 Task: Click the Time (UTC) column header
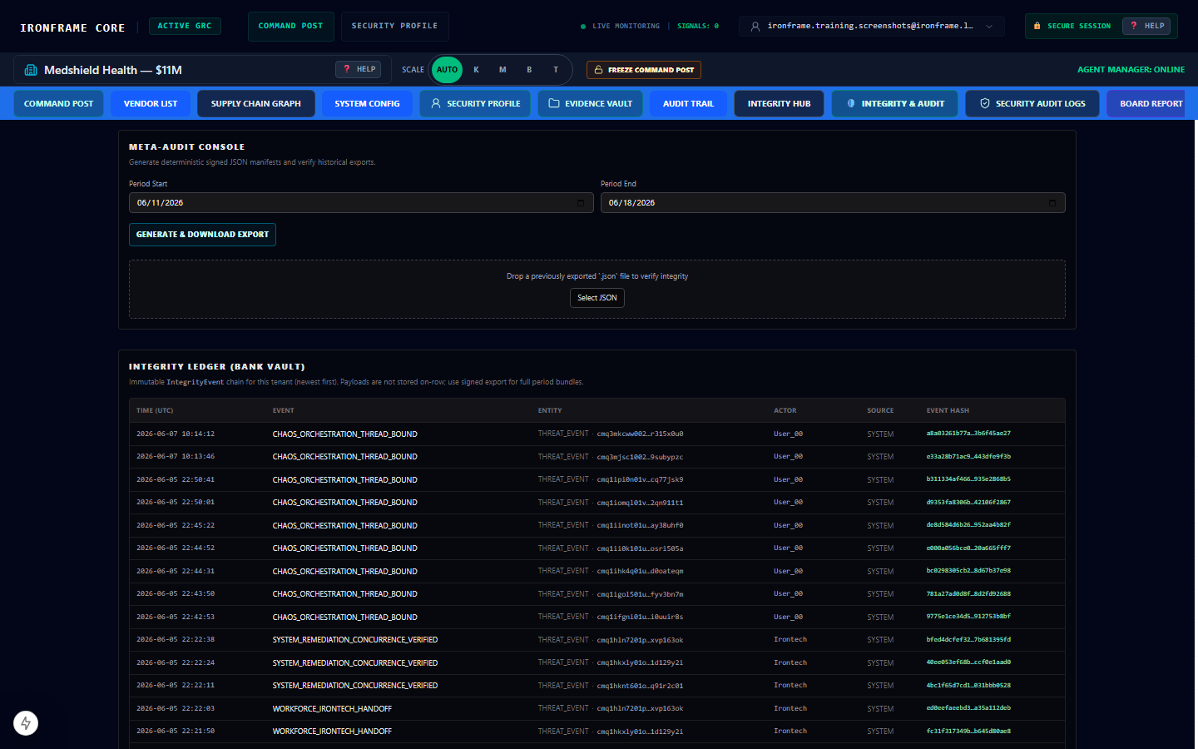155,410
